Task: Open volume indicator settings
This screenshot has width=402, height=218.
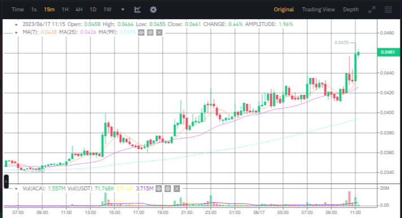Action: click(x=168, y=189)
